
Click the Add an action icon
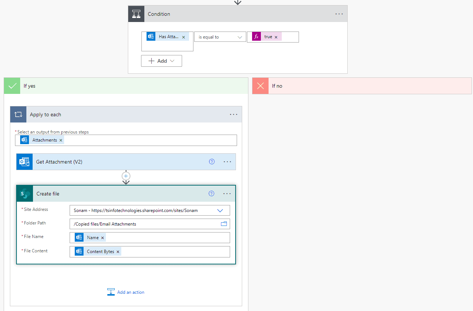coord(111,292)
